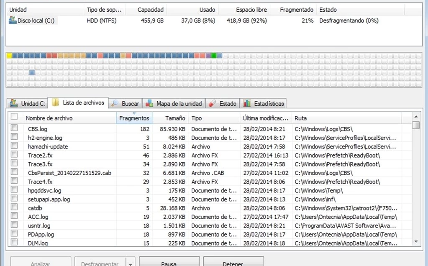This screenshot has height=266, width=428.
Task: Click the Estadísticas bar chart icon
Action: [x=247, y=103]
